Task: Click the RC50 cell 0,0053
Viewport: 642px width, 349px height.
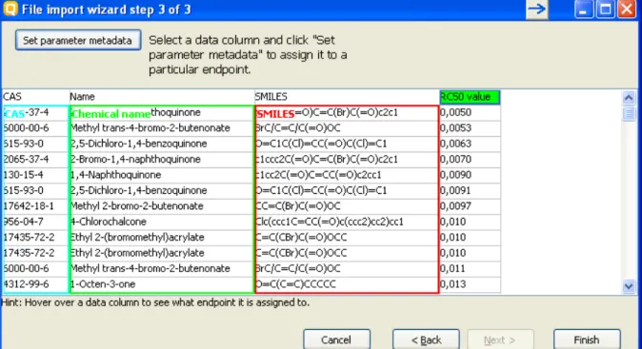Action: (470, 128)
